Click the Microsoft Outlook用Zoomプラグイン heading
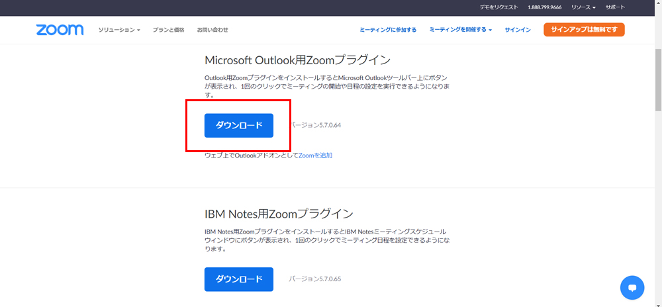Image resolution: width=662 pixels, height=307 pixels. (298, 60)
